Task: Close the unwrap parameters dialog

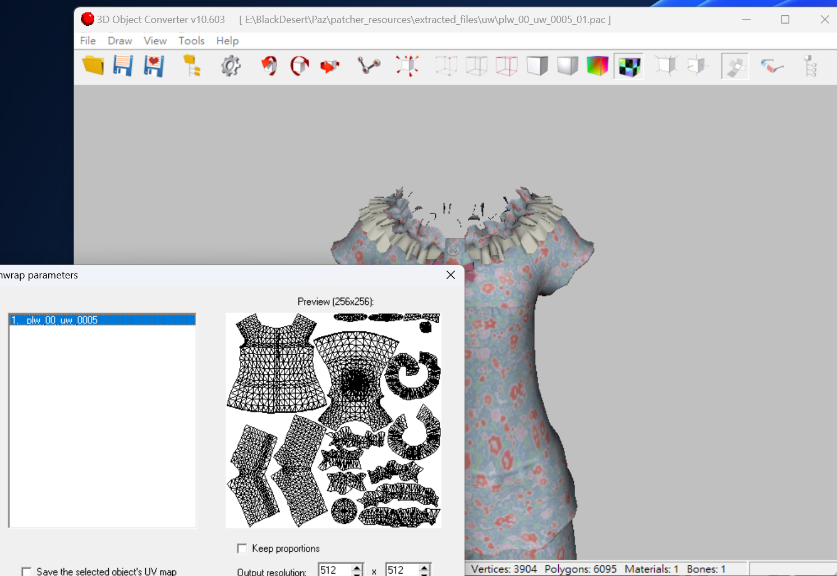Action: pos(450,275)
